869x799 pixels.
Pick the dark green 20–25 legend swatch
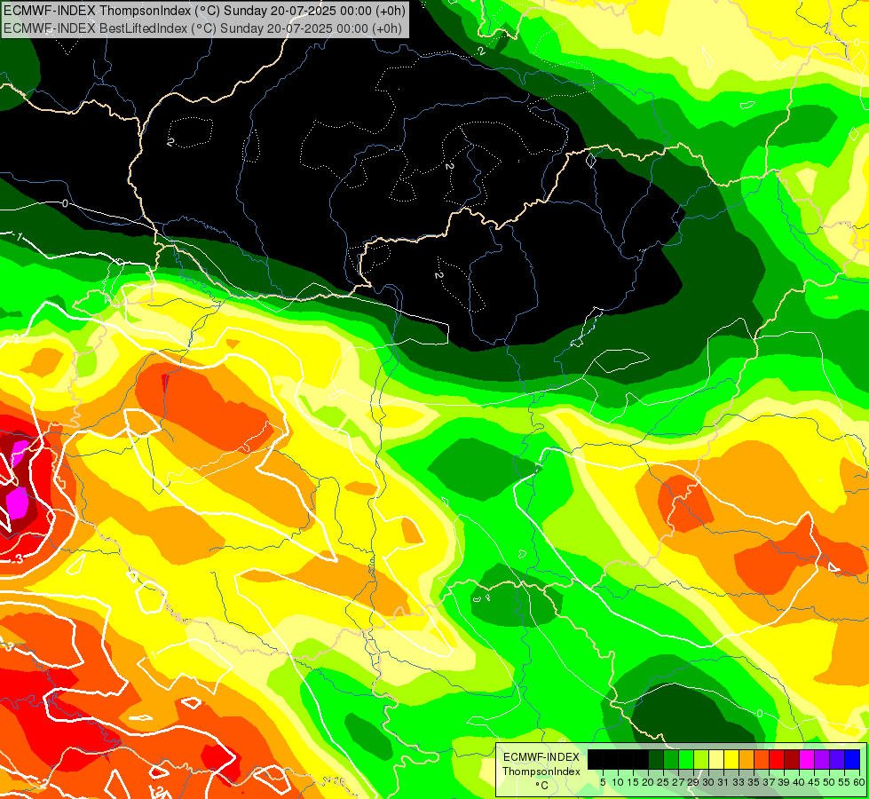pyautogui.click(x=656, y=759)
